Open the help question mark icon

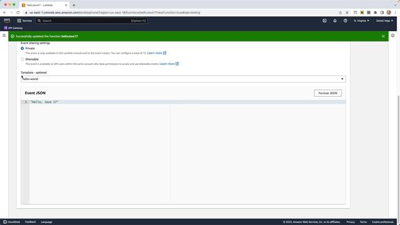345,21
